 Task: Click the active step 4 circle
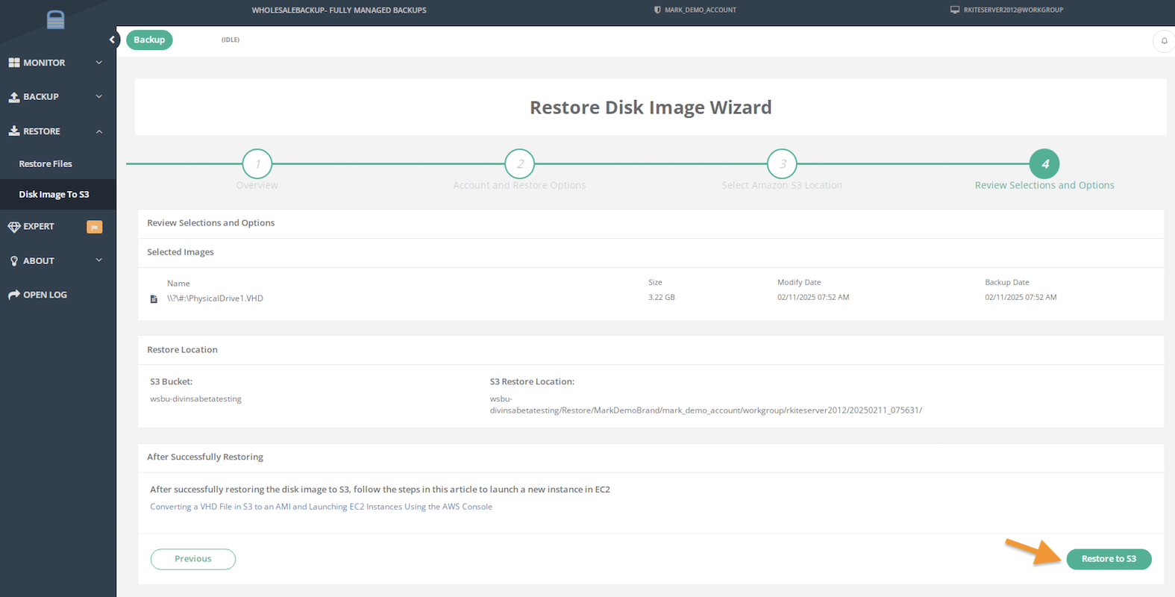coord(1044,163)
